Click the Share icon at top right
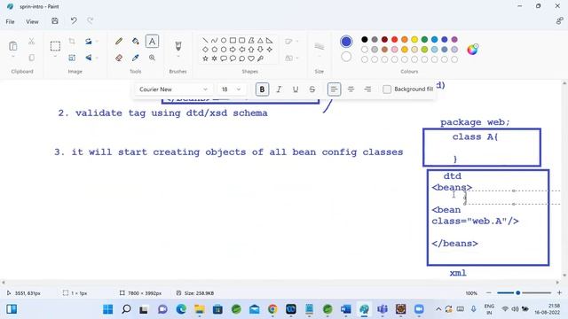Screen dimensions: 568x319 (x=559, y=21)
